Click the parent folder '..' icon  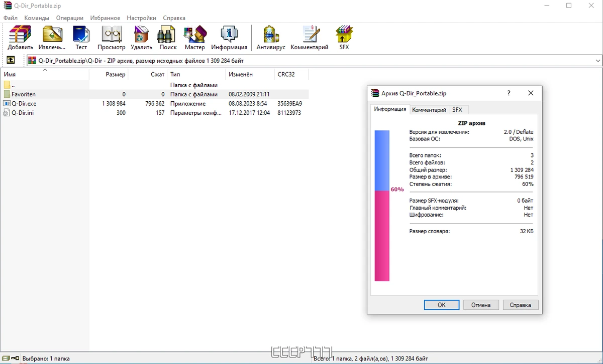tap(7, 85)
